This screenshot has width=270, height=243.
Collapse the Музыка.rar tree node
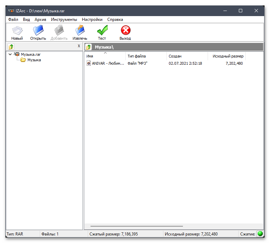10,54
